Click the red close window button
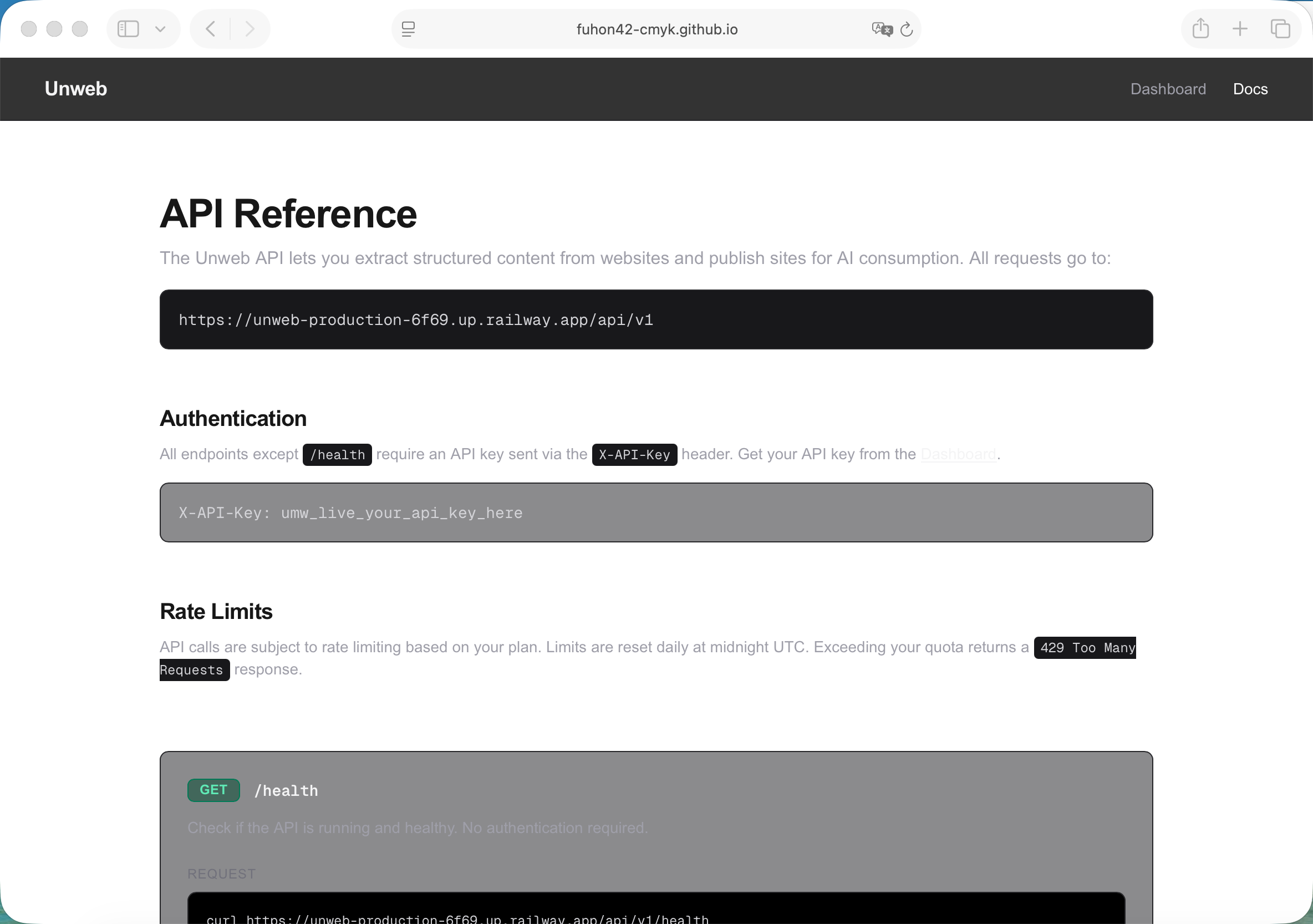This screenshot has width=1313, height=924. [29, 29]
